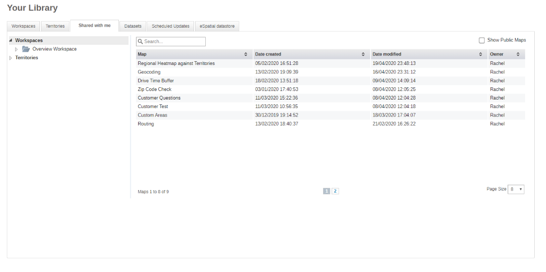Screen dimensions: 546x272
Task: Click the Owner column header
Action: click(507, 54)
